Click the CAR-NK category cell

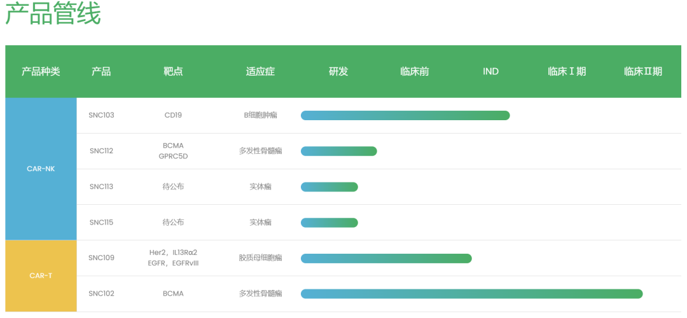[41, 169]
